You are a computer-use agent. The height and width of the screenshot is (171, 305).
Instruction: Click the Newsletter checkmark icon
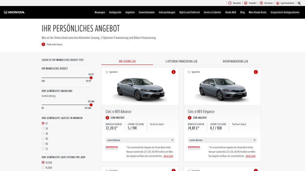230,3
